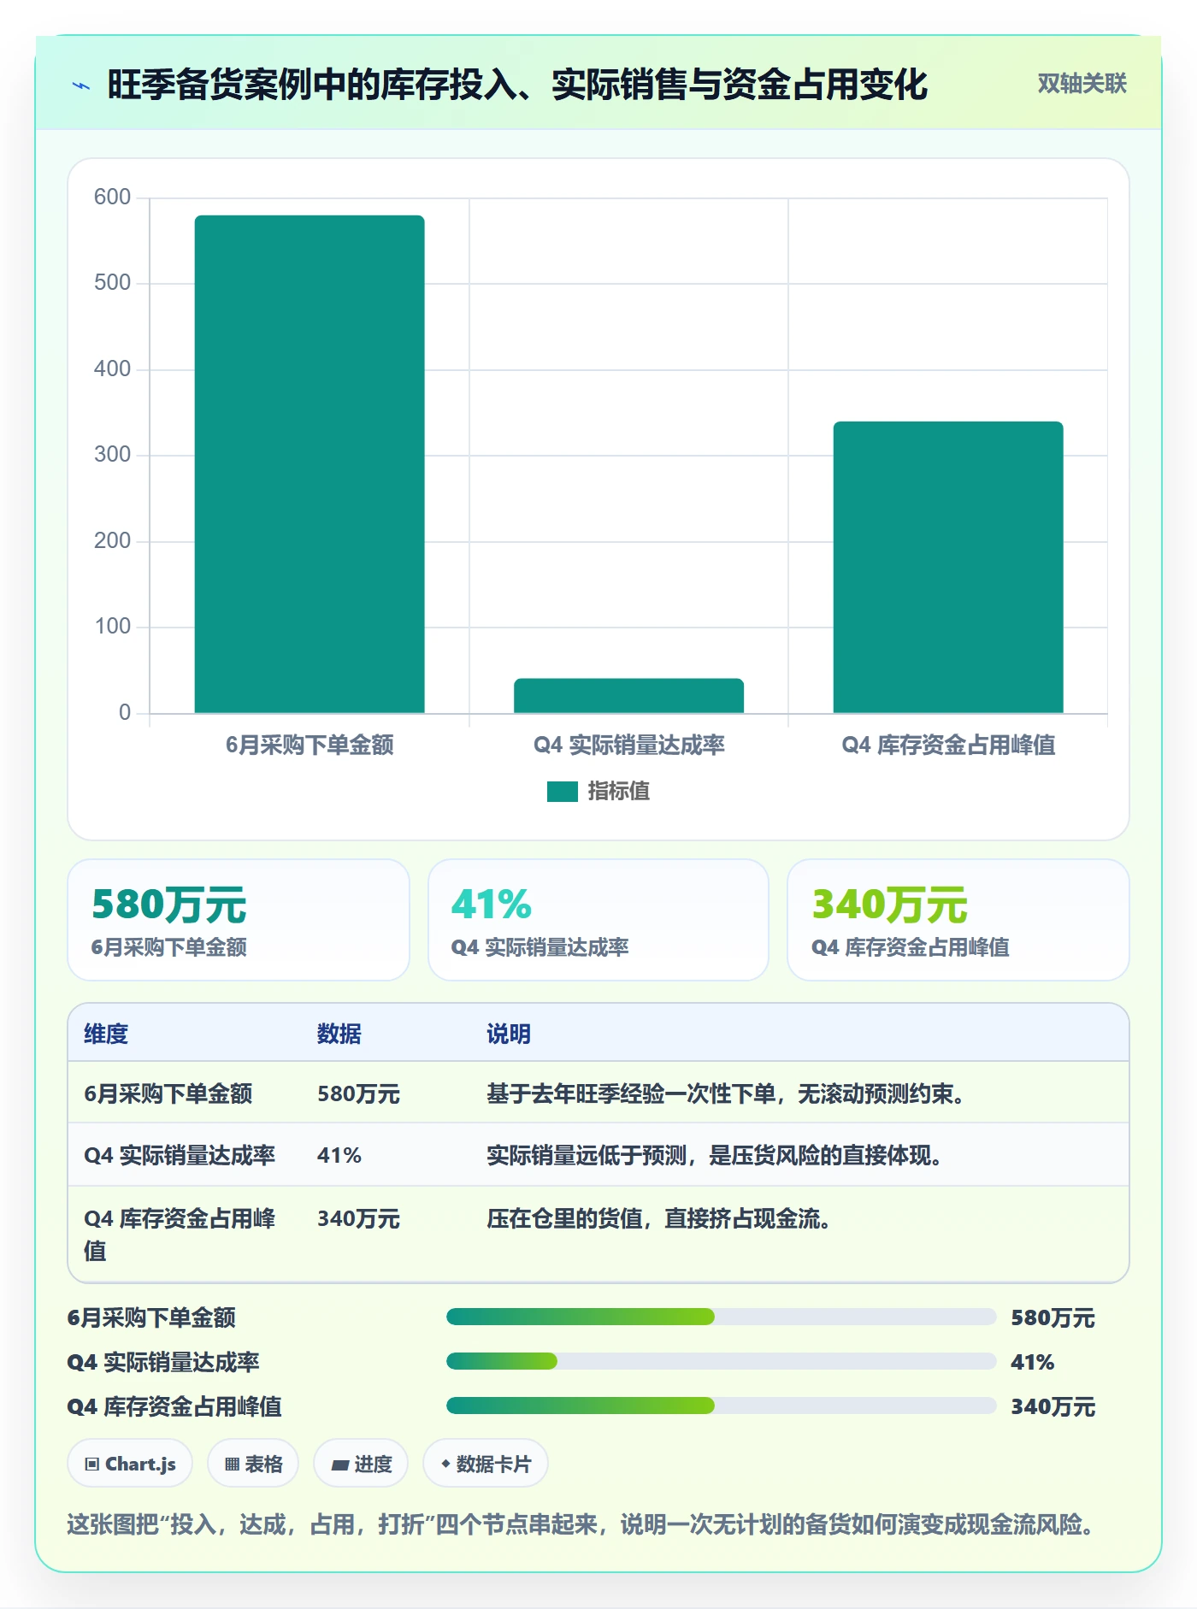1197x1609 pixels.
Task: Click the 表格 tag chip
Action: (253, 1464)
